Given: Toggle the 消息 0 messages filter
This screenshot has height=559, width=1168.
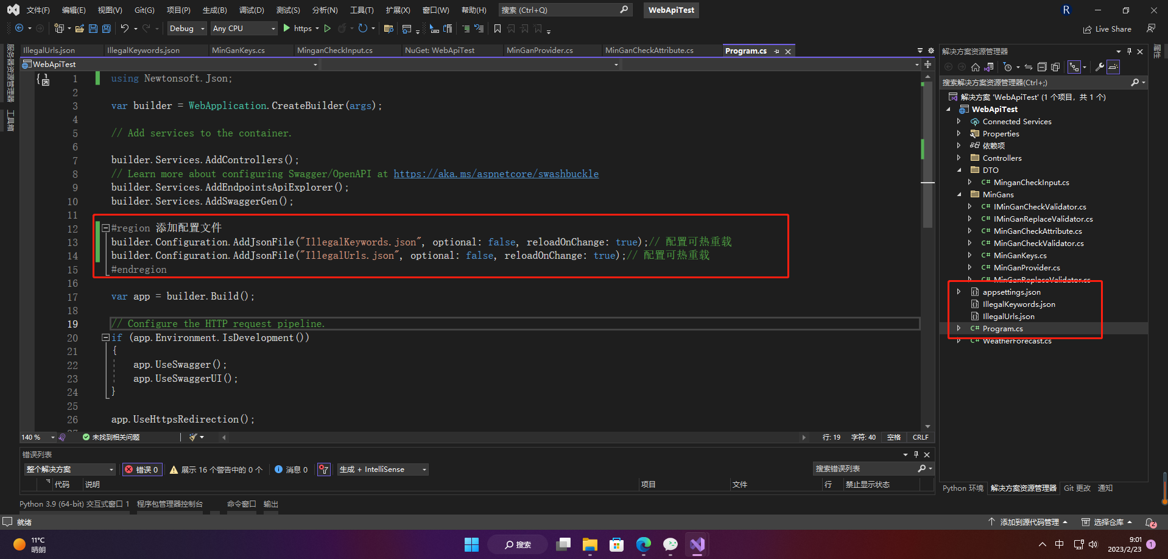Looking at the screenshot, I should (x=291, y=469).
